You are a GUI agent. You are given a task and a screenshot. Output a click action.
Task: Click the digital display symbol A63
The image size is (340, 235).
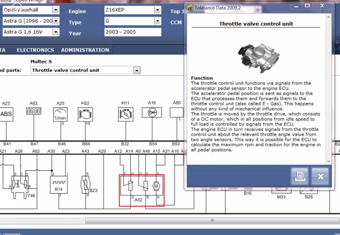pyautogui.click(x=34, y=111)
